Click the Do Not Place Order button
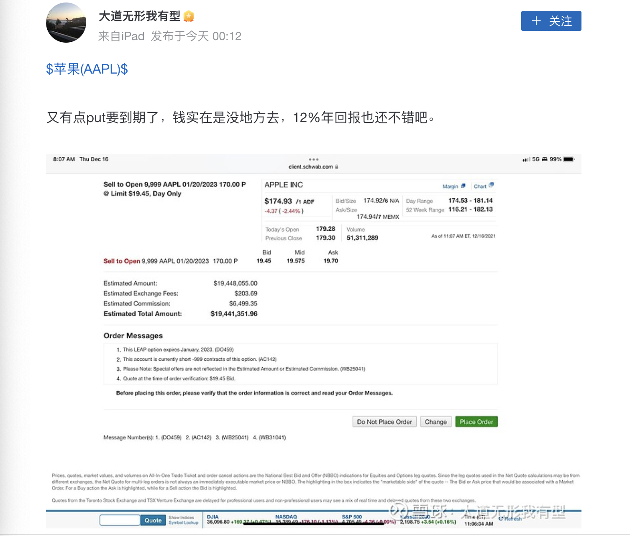 384,422
